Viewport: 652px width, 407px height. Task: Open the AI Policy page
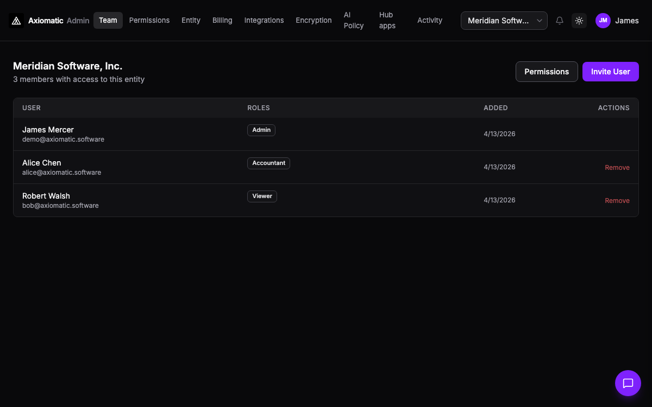pyautogui.click(x=353, y=20)
